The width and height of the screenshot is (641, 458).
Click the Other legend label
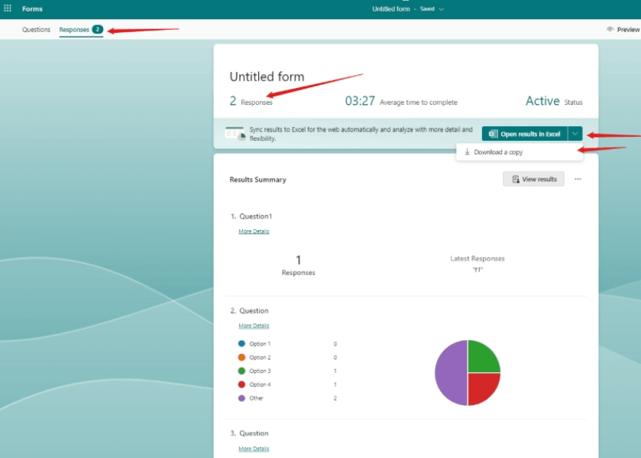256,398
